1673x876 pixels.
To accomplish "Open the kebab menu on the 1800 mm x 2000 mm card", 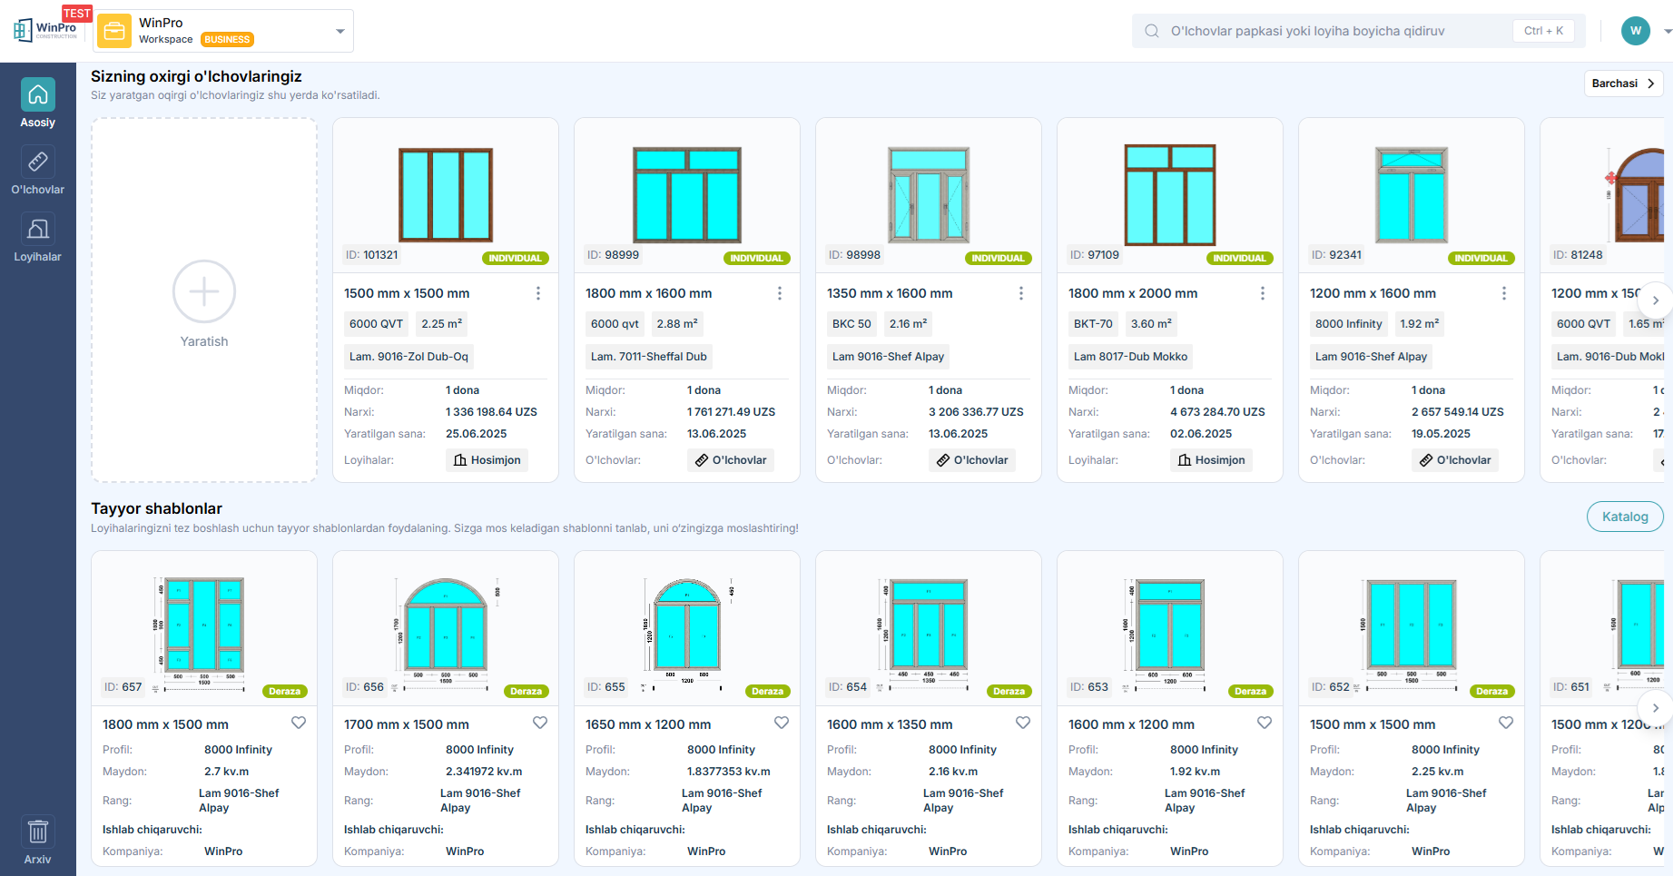I will [x=1262, y=292].
